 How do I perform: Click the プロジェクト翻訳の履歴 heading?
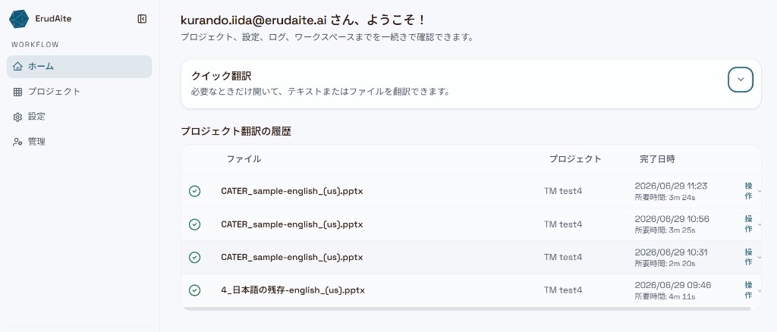[x=236, y=132]
